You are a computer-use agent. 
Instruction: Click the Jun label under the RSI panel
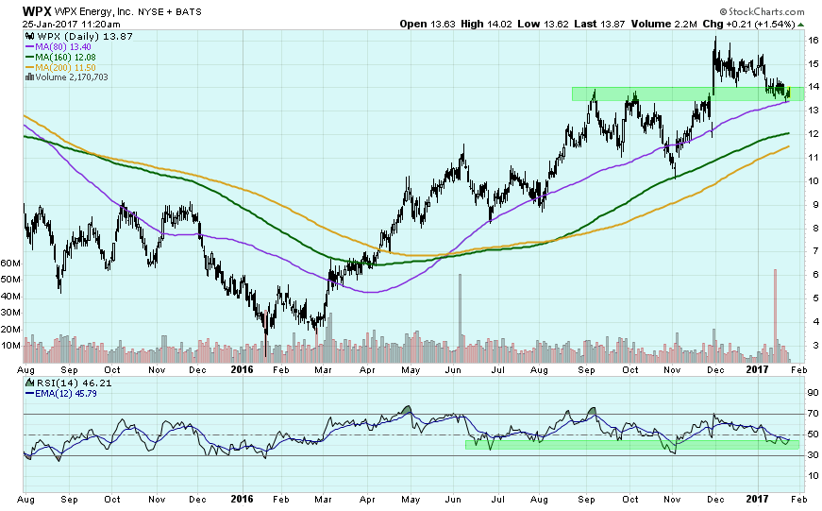[453, 500]
